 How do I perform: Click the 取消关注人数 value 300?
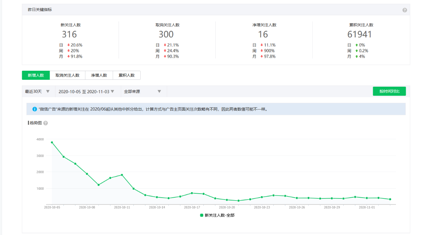click(166, 34)
